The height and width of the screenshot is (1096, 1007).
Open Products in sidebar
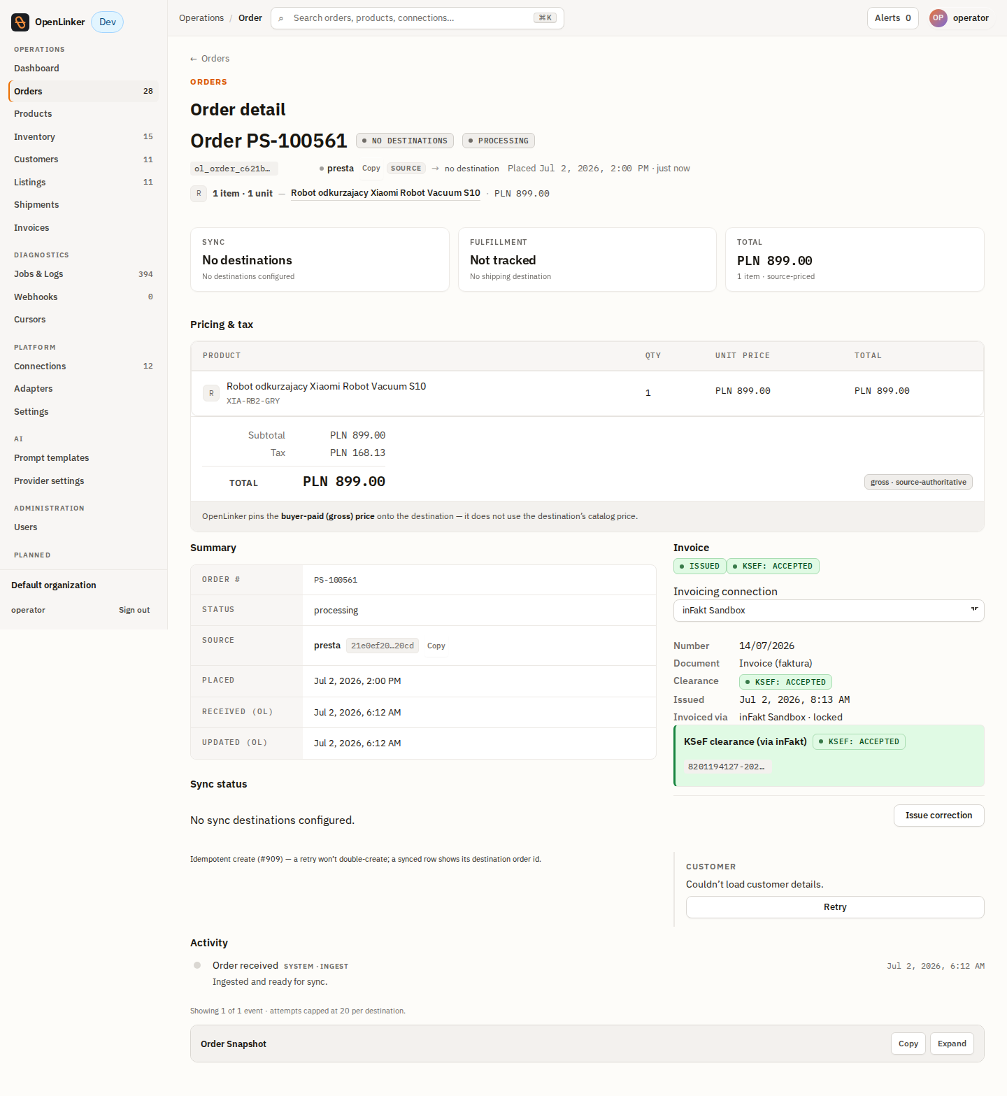tap(83, 114)
